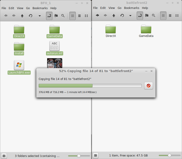Toggle sidebar button in BFII_1 status bar

[x=4, y=156]
